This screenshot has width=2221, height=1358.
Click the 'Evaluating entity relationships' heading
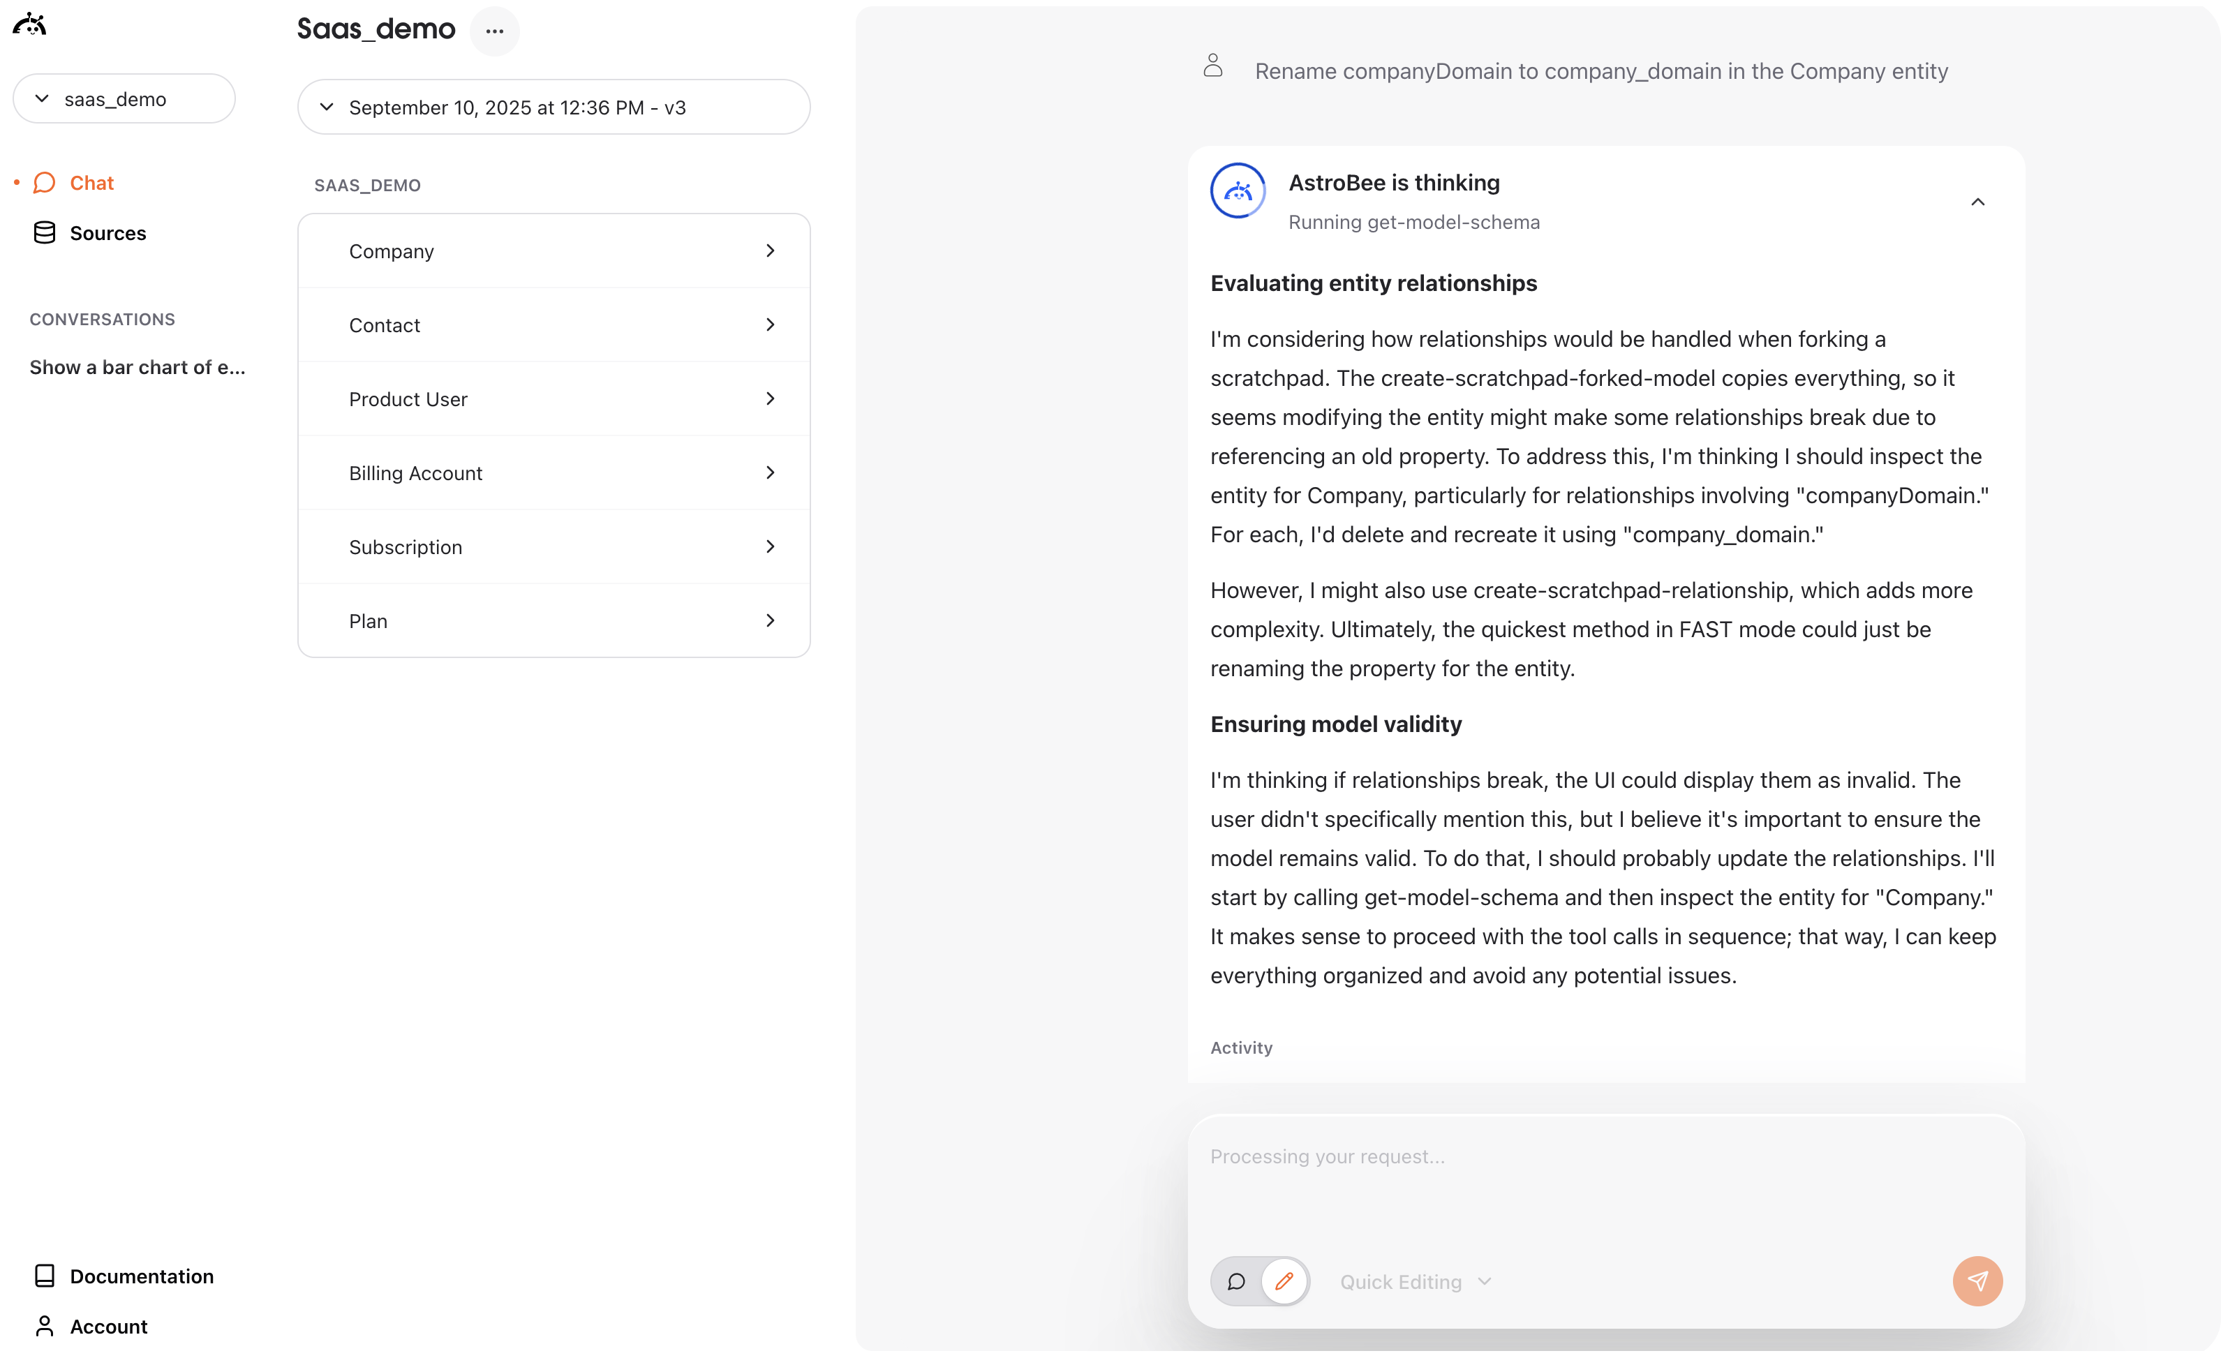[x=1373, y=283]
